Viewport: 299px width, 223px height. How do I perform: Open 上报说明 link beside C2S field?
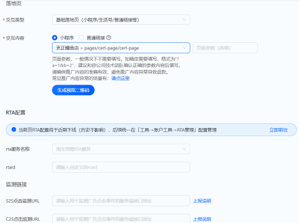coord(202,219)
